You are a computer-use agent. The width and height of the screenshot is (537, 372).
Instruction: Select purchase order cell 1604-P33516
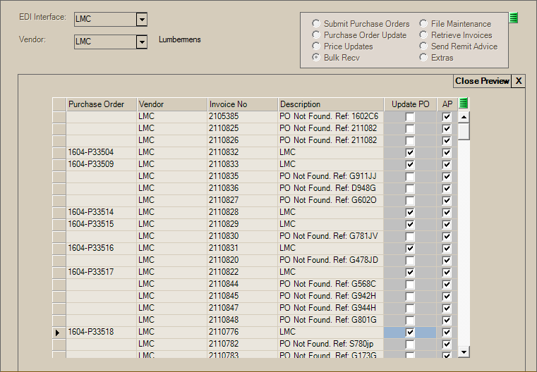(x=102, y=248)
